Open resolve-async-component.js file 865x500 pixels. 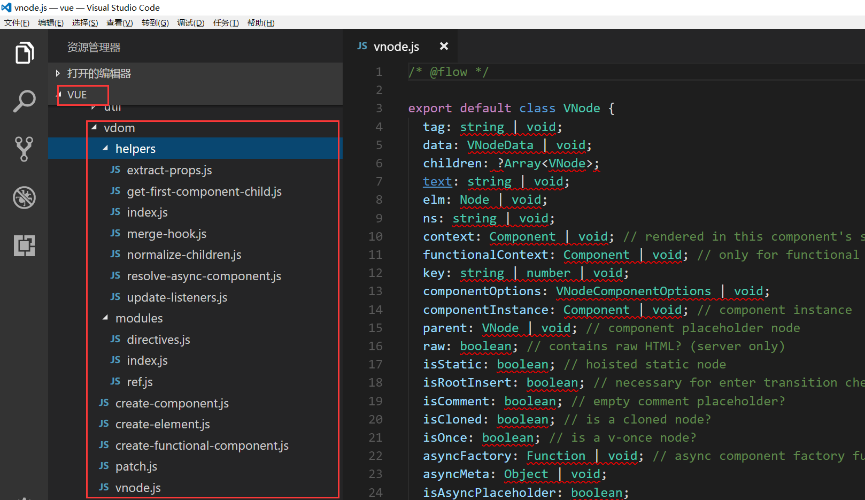[x=204, y=276]
